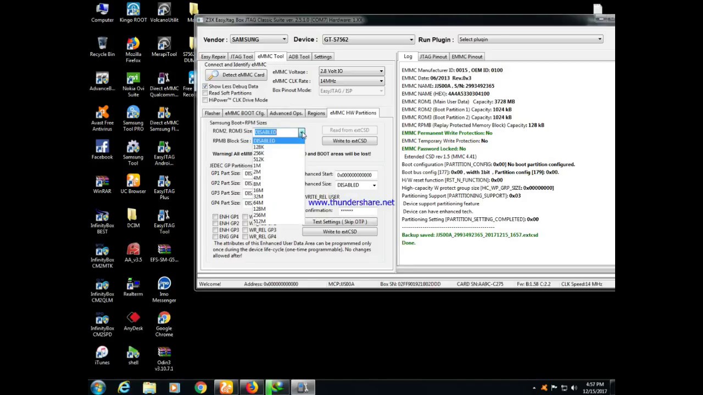Viewport: 703px width, 395px height.
Task: Switch to the JTAG Tool tab
Action: coord(241,57)
